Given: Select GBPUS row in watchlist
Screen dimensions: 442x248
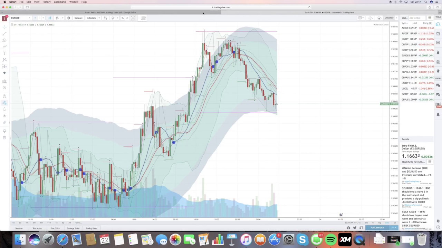Looking at the screenshot, I should [417, 100].
